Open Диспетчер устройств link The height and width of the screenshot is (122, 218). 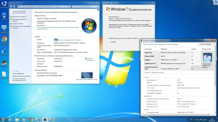pos(19,17)
